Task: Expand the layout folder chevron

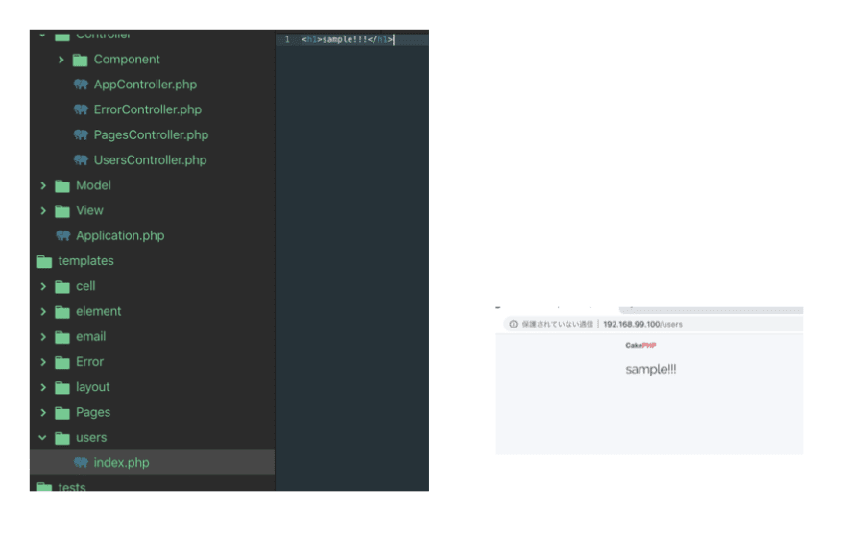Action: pyautogui.click(x=43, y=387)
